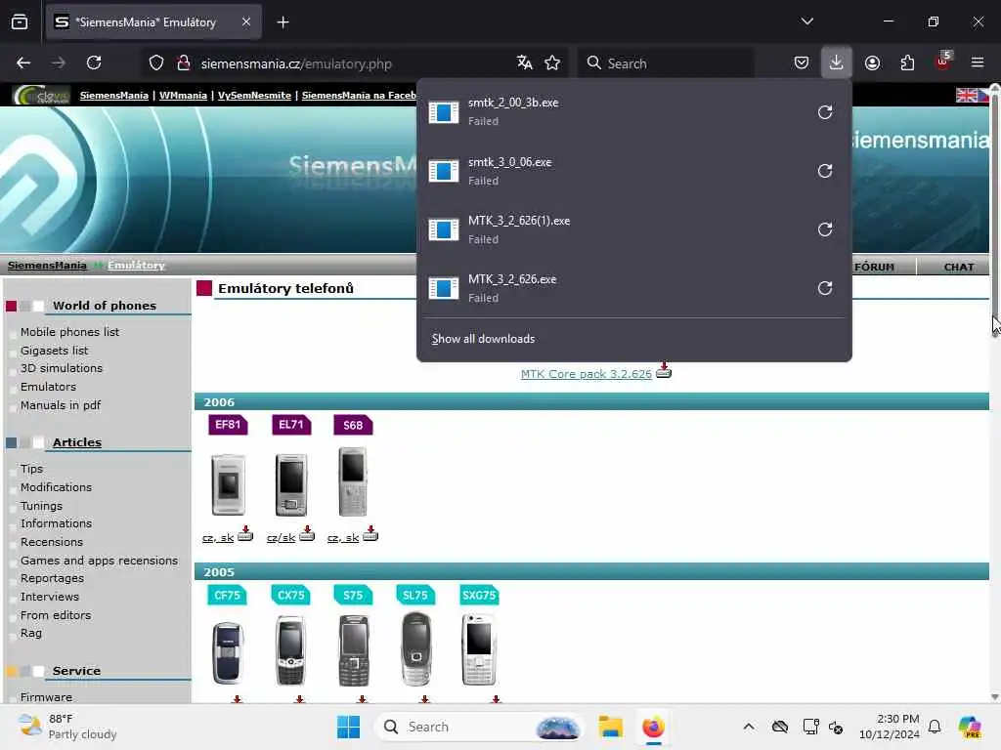This screenshot has height=750, width=1001.
Task: Select the SiemensMania Emulátory tab
Action: (x=153, y=22)
